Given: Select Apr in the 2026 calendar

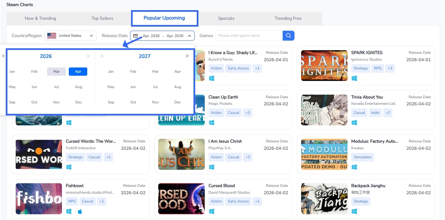Looking at the screenshot, I should [x=78, y=72].
